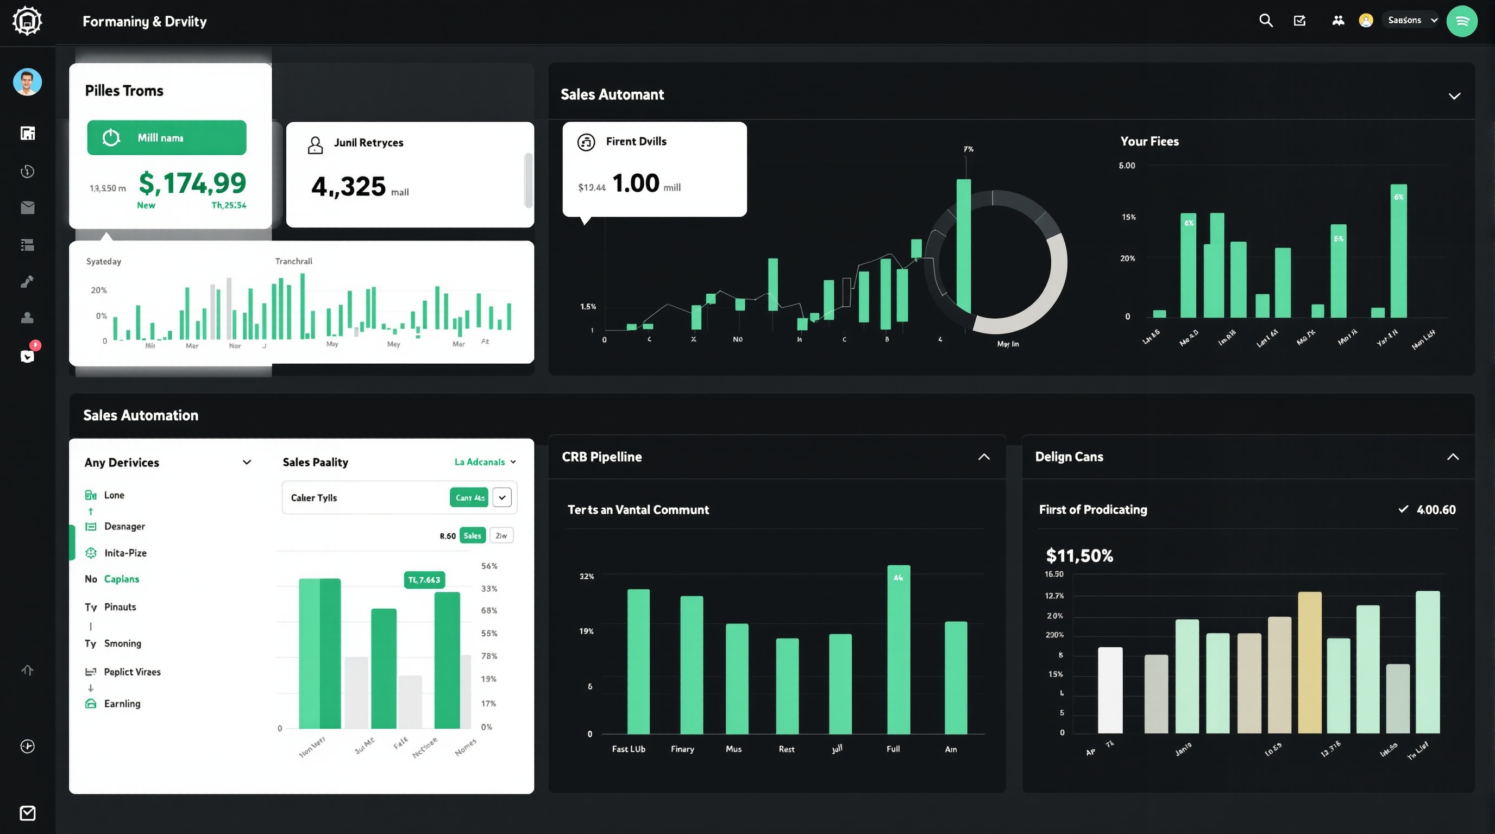
Task: Open the mail envelope icon in the sidebar
Action: coord(27,207)
